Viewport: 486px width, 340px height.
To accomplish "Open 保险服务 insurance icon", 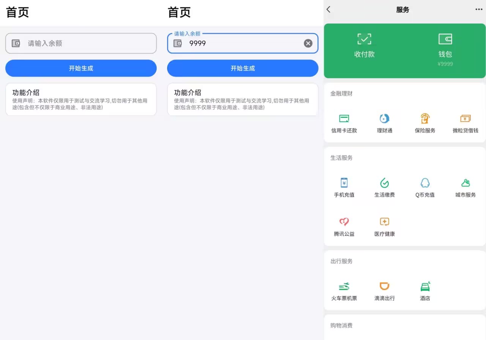I will (425, 119).
